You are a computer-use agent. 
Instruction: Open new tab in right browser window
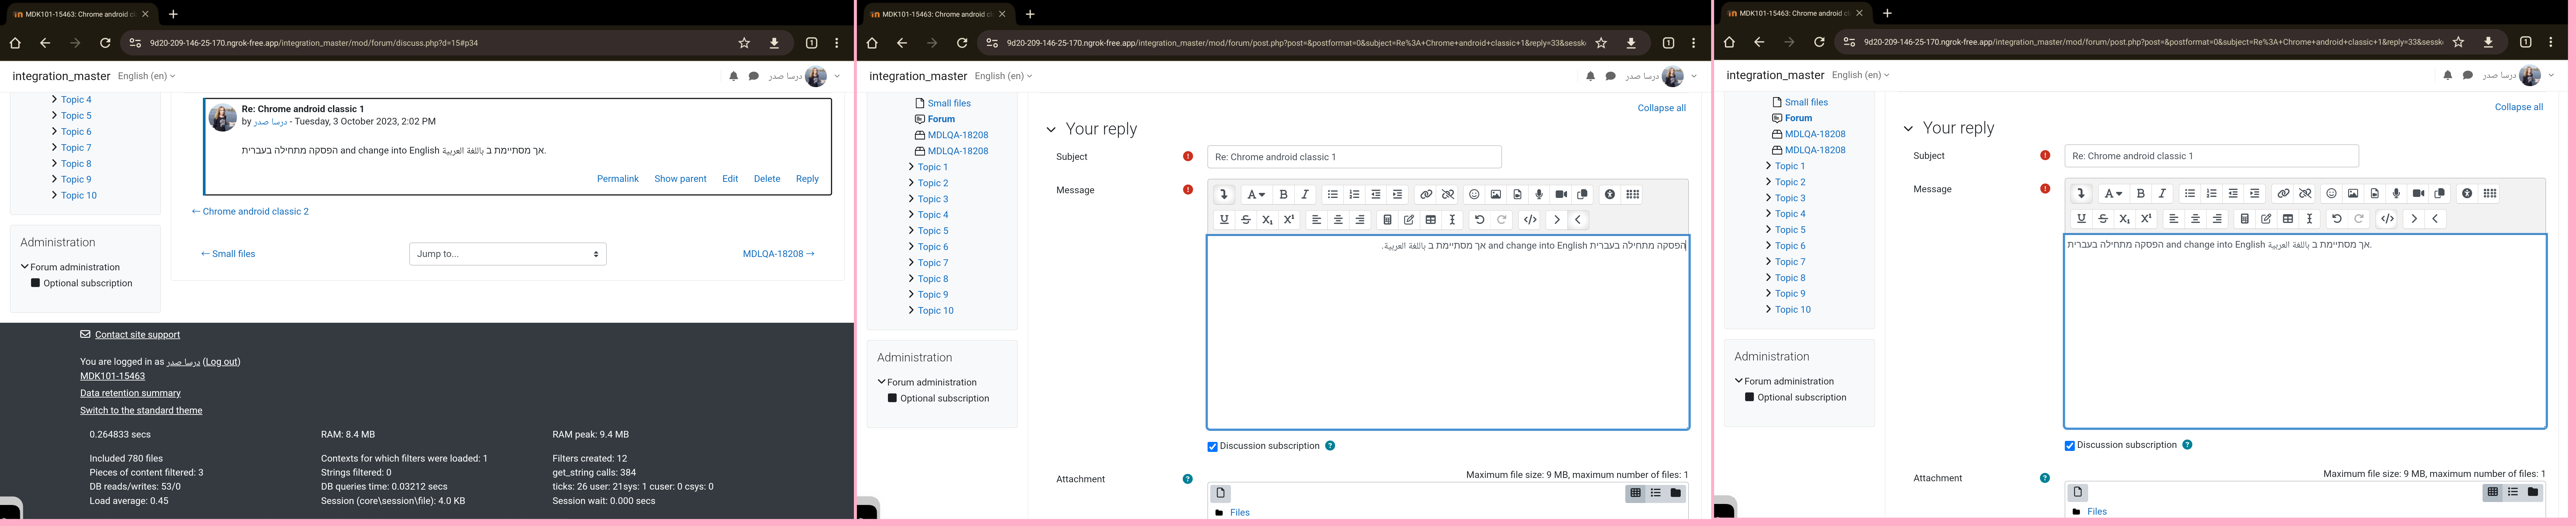(1887, 13)
